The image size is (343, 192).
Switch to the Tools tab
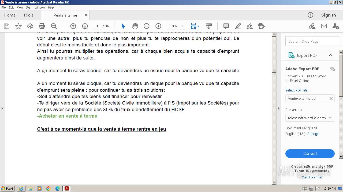tap(28, 15)
